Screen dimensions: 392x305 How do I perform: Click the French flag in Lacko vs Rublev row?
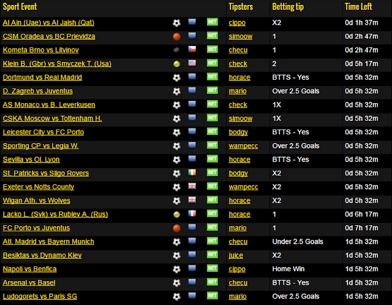pos(192,214)
